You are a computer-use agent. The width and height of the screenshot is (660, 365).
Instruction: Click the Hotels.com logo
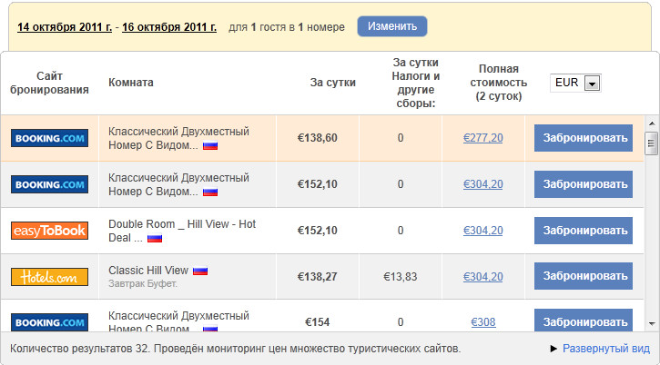[x=49, y=277]
